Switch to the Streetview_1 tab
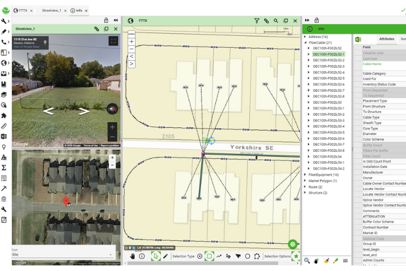Image resolution: width=406 pixels, height=271 pixels. [x=51, y=11]
